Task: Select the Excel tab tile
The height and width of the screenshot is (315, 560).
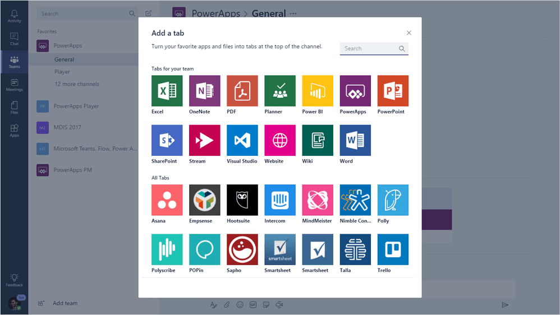Action: point(167,91)
